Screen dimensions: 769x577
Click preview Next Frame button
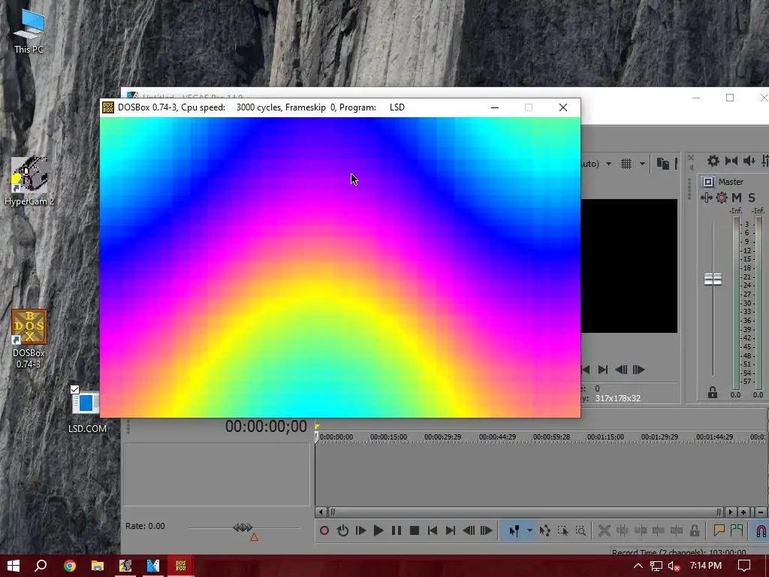638,370
